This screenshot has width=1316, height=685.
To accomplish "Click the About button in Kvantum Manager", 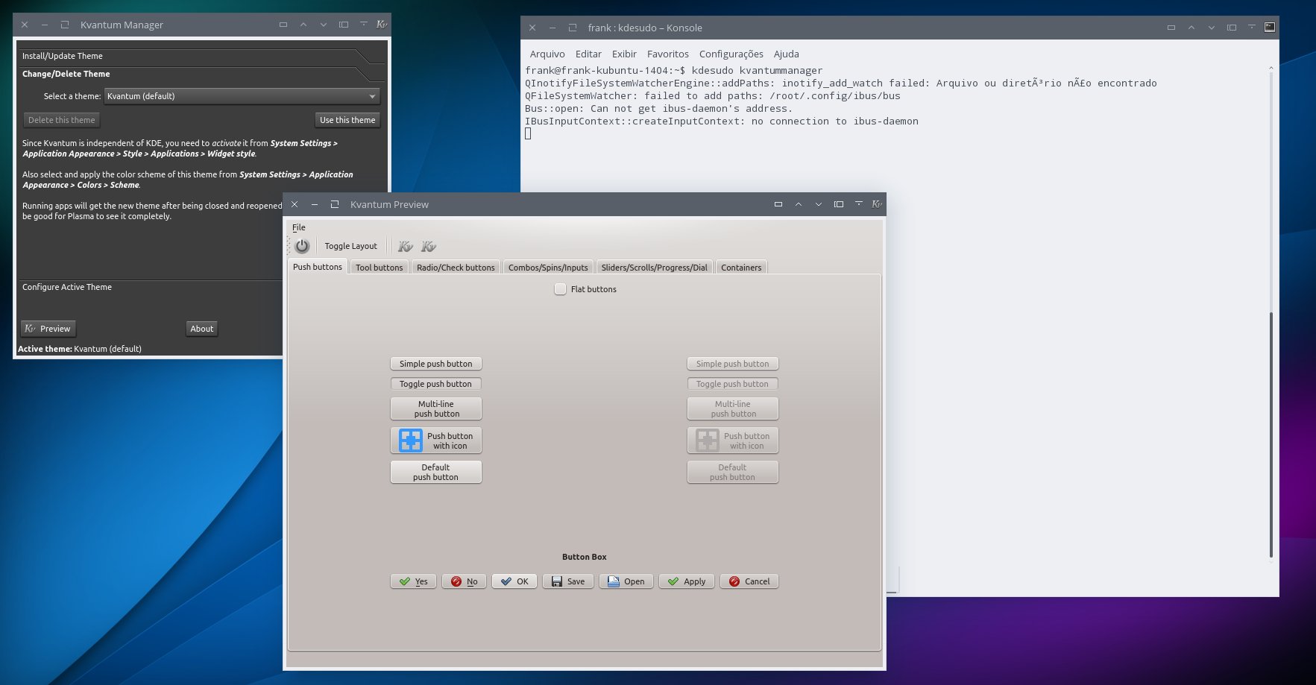I will tap(202, 329).
